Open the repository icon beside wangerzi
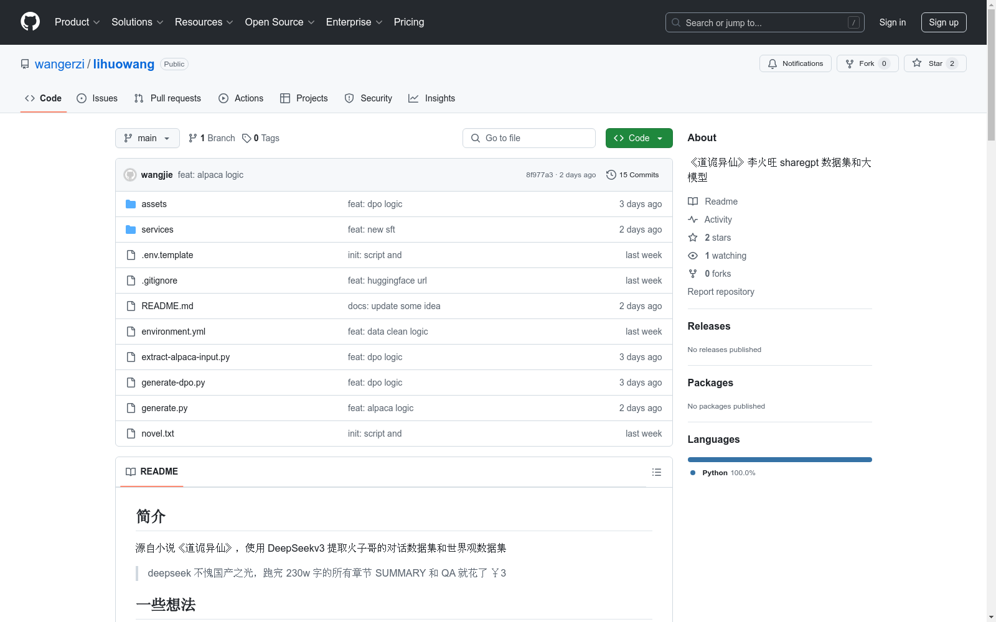 click(x=25, y=64)
